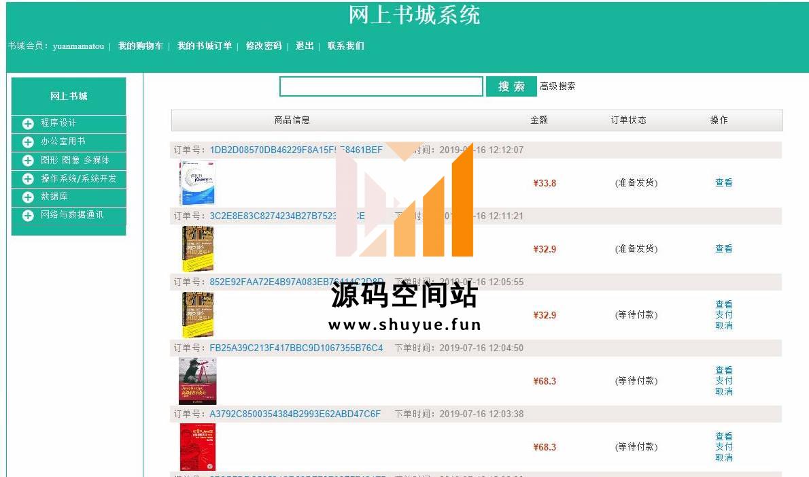
Task: Click the 网上书城 sidebar header
Action: (x=69, y=96)
